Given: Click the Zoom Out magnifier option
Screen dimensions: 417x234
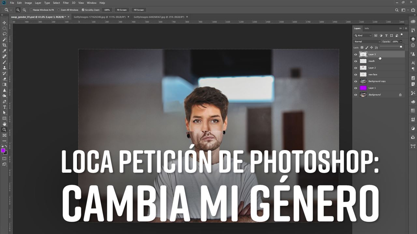Looking at the screenshot, I should (x=24, y=10).
